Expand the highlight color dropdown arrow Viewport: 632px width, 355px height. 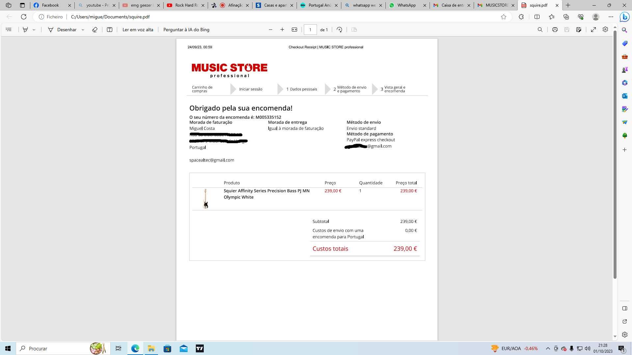pyautogui.click(x=34, y=30)
